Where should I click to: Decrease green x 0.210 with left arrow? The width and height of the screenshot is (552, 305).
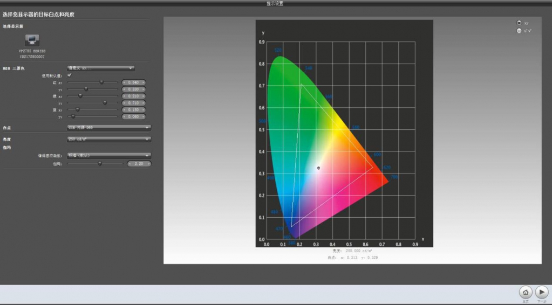tap(124, 96)
